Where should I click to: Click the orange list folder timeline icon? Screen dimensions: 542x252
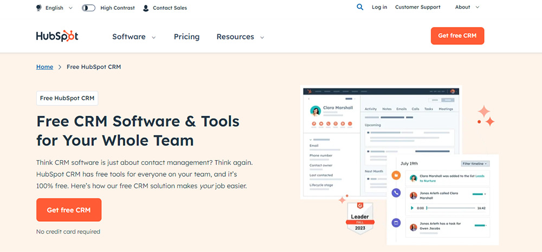(x=396, y=175)
